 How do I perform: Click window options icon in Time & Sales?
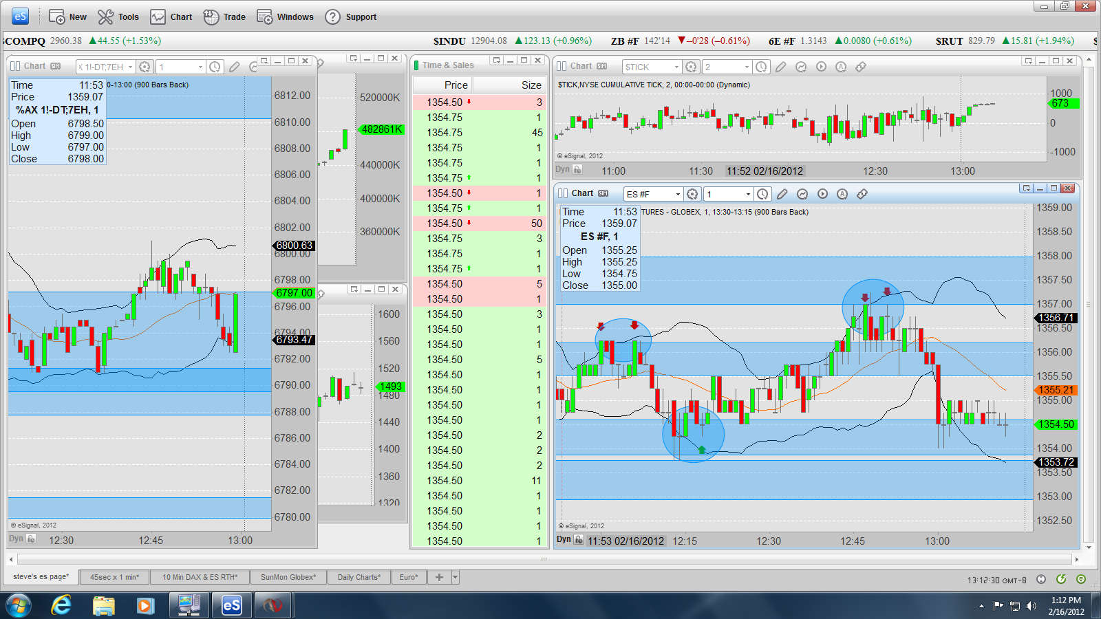point(496,61)
